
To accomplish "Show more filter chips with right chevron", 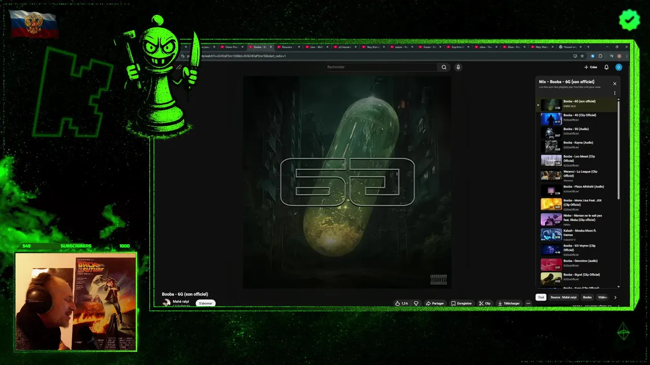I will [615, 297].
